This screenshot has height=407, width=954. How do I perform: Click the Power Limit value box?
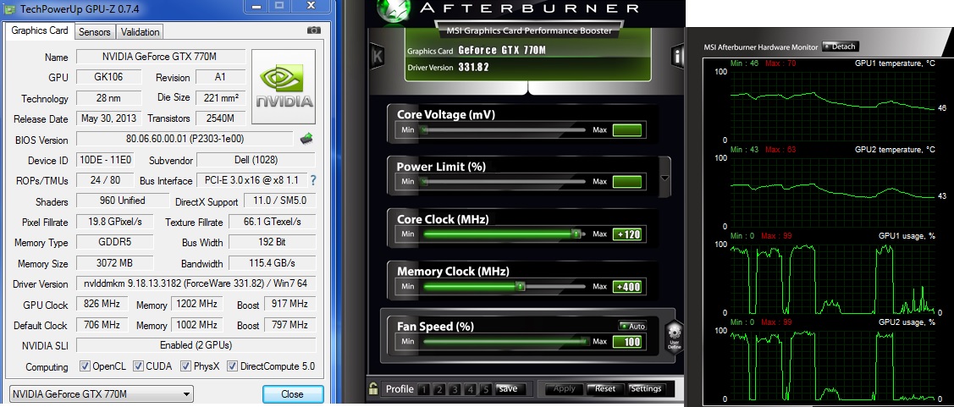tap(627, 181)
